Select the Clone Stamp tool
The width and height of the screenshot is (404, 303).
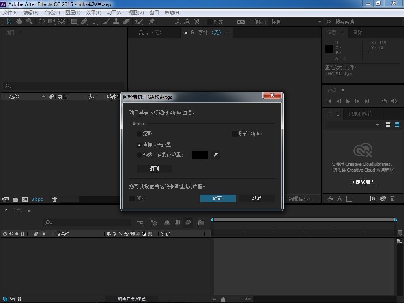(x=116, y=21)
